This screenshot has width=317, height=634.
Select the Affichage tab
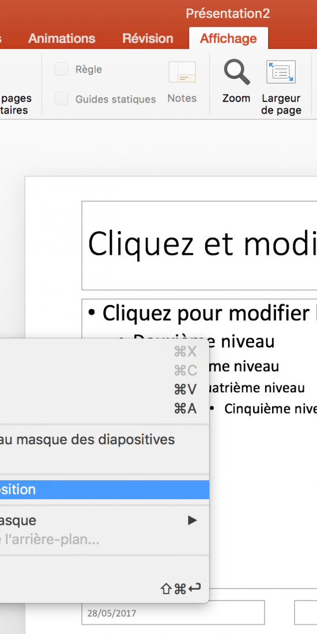click(228, 39)
